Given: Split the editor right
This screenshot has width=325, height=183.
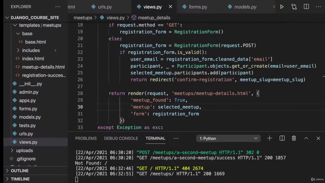Looking at the screenshot, I should point(306,7).
